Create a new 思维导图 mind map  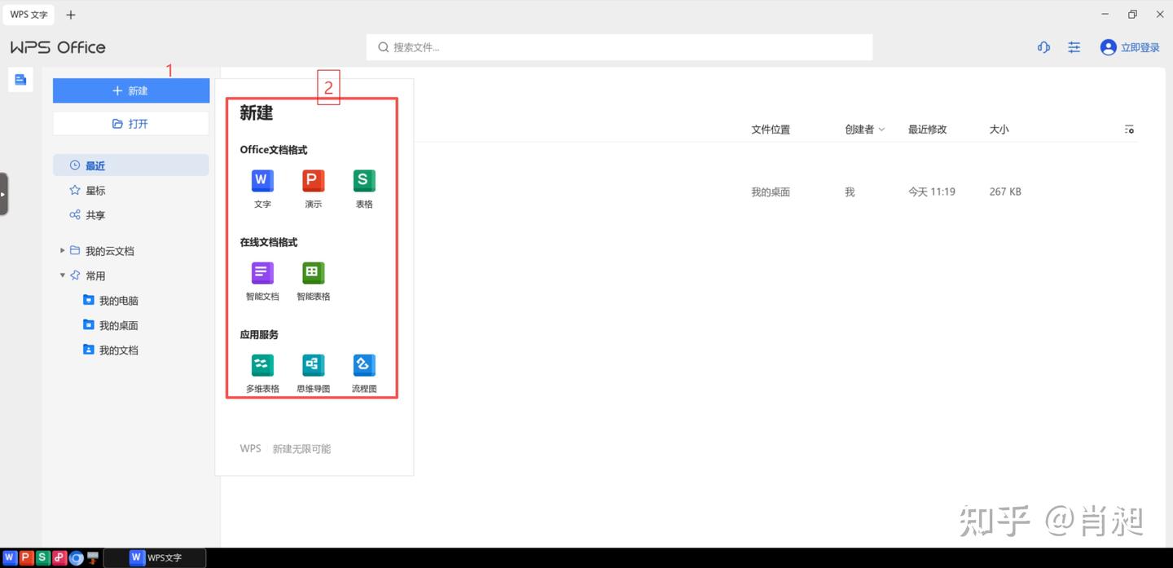point(314,373)
